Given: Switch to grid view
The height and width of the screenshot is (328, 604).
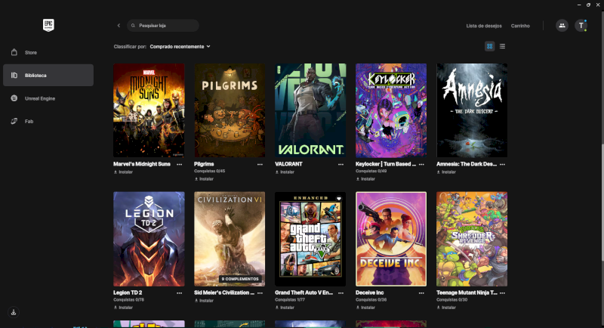Looking at the screenshot, I should (489, 46).
